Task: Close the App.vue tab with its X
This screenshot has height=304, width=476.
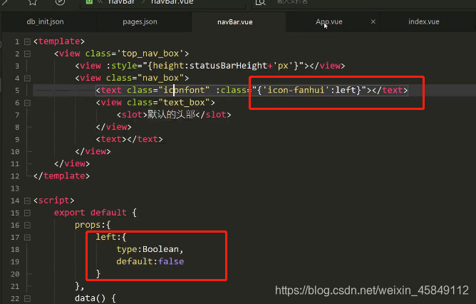Action: click(373, 21)
